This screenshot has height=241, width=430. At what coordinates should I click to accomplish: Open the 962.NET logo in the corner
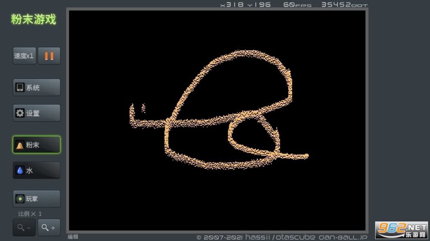[x=402, y=230]
